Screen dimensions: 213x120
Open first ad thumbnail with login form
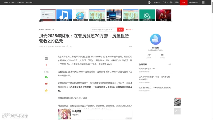coord(48,15)
